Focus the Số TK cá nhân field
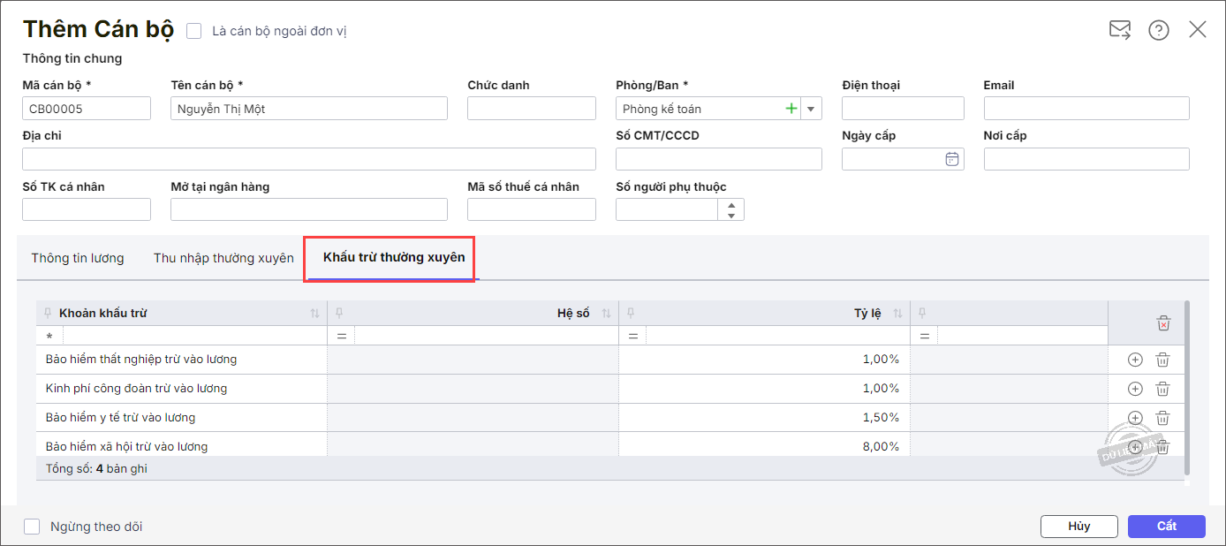 pyautogui.click(x=87, y=209)
